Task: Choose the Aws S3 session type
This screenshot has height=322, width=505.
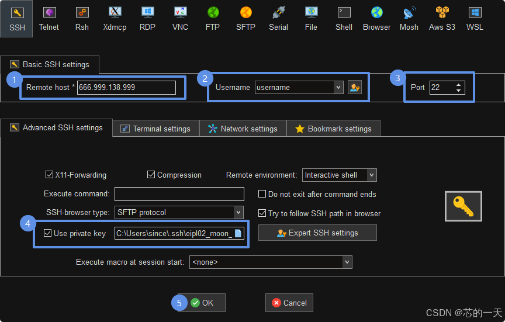Action: 442,19
